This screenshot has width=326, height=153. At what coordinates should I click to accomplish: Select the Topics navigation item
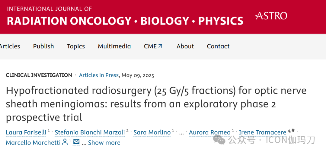click(x=76, y=46)
